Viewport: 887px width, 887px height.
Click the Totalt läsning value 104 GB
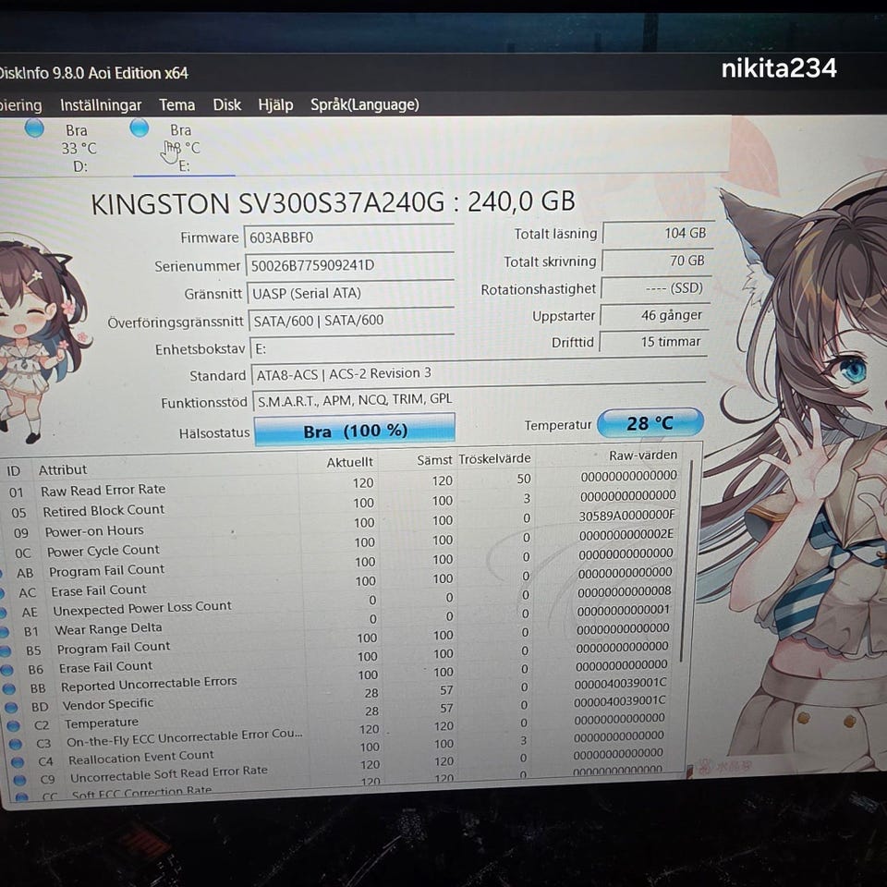(x=657, y=233)
